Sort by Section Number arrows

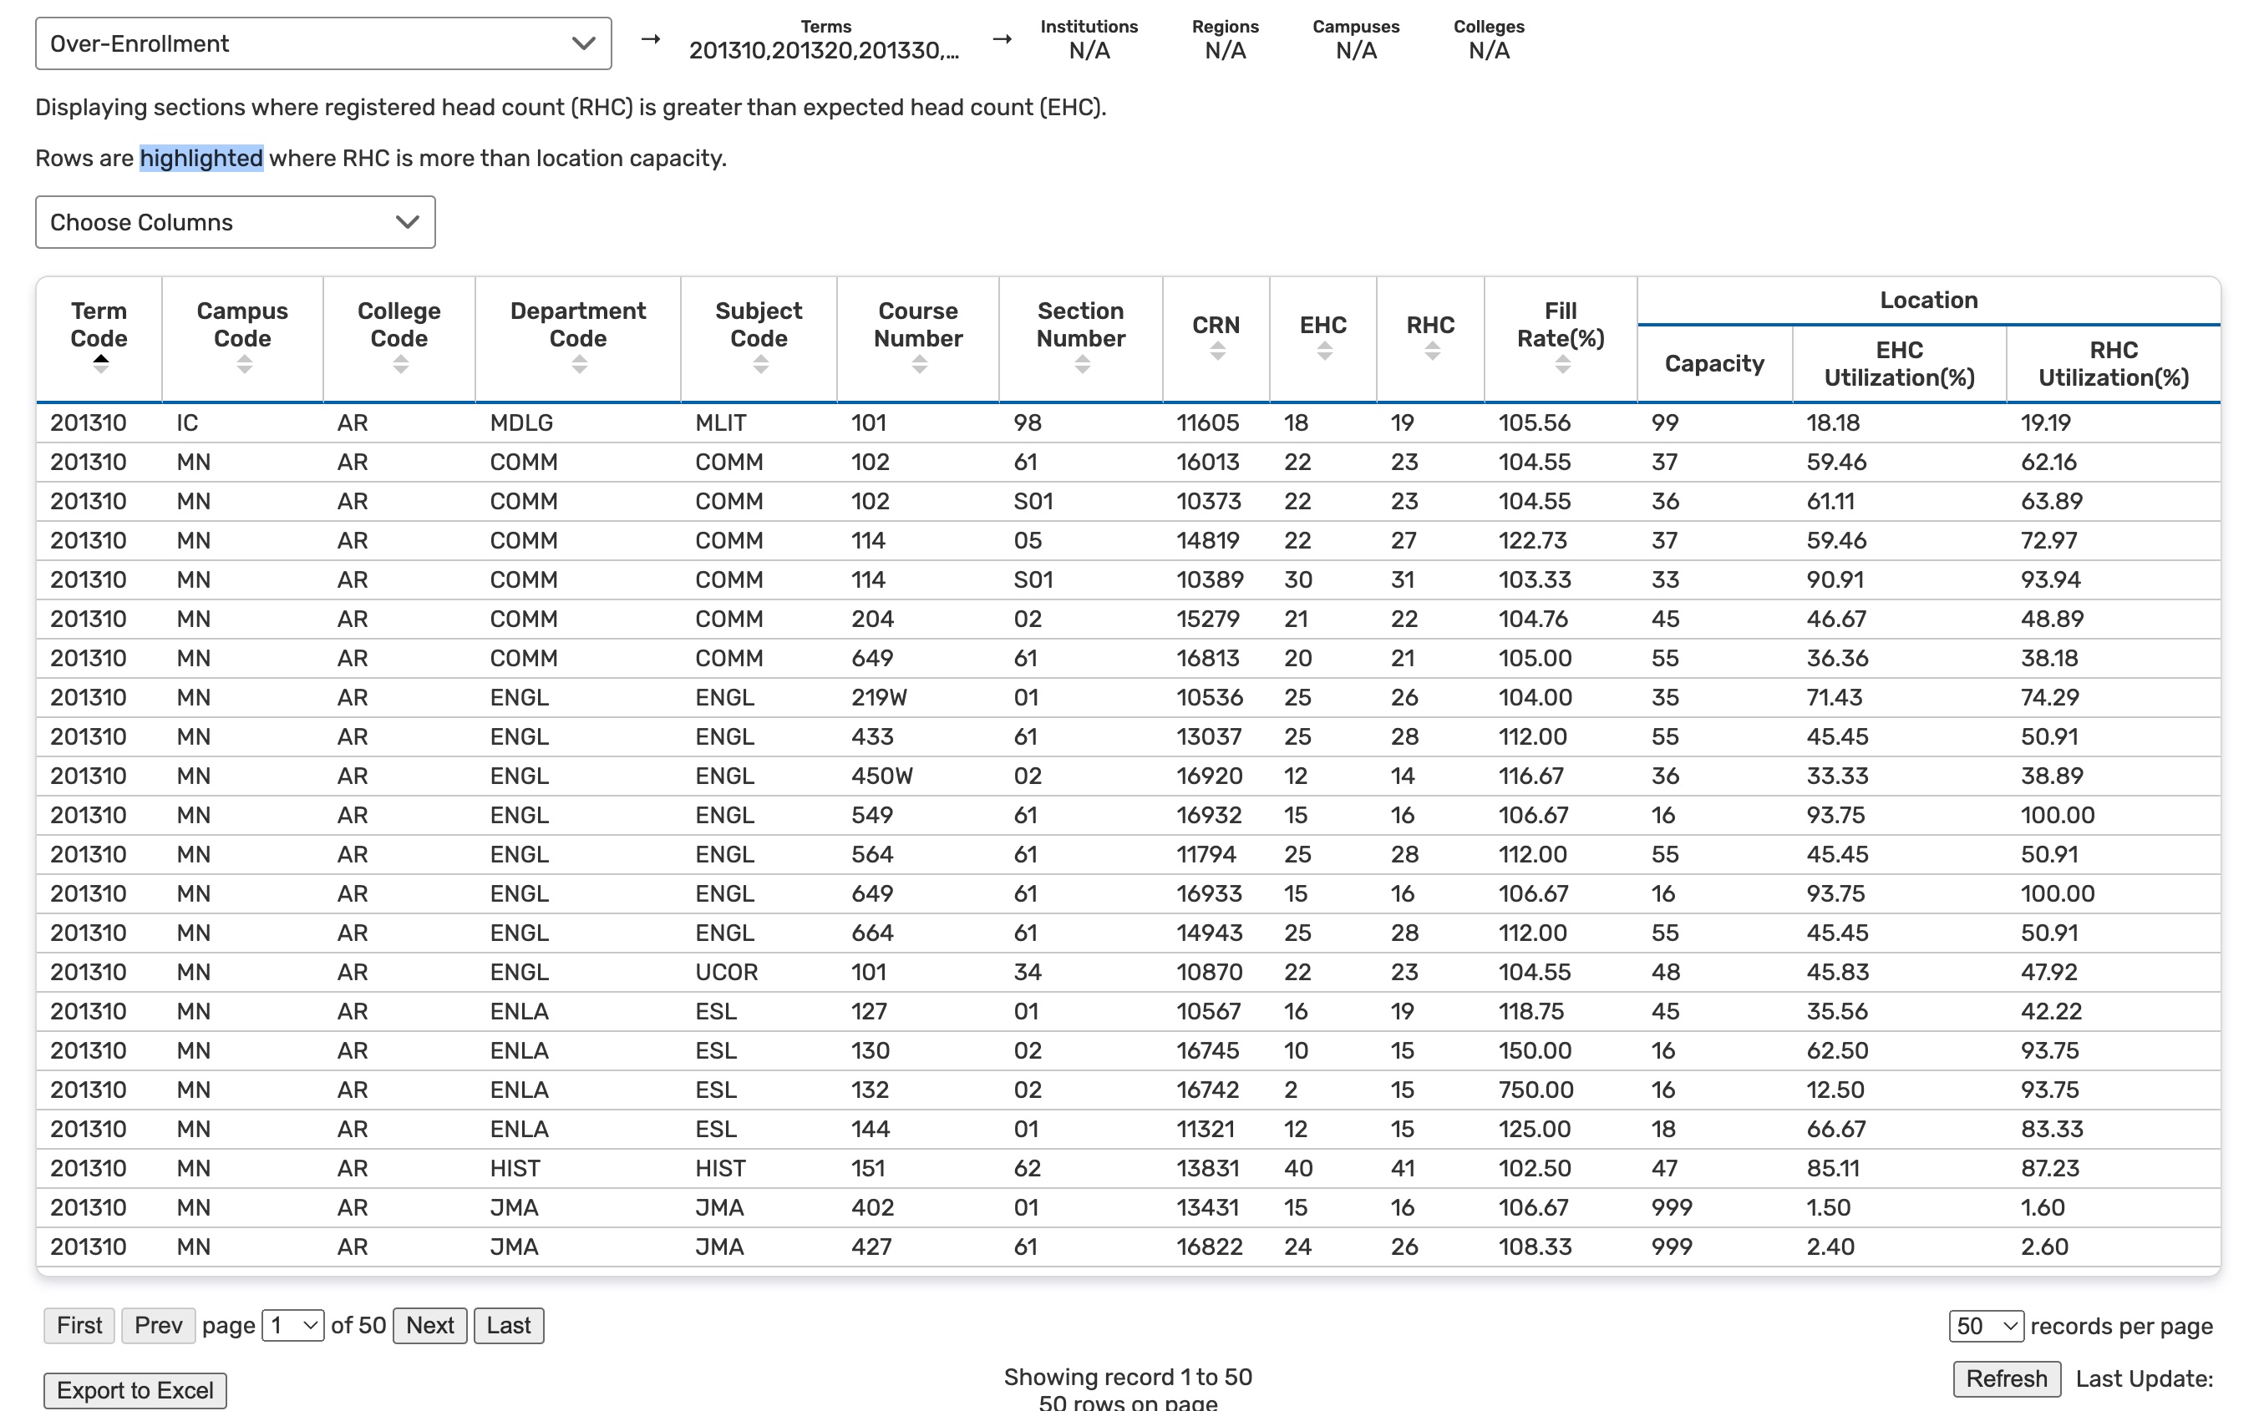coord(1082,365)
